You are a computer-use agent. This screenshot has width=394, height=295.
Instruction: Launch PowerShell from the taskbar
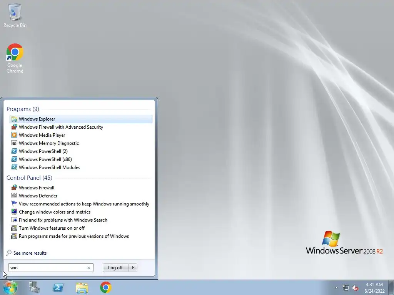(58, 287)
